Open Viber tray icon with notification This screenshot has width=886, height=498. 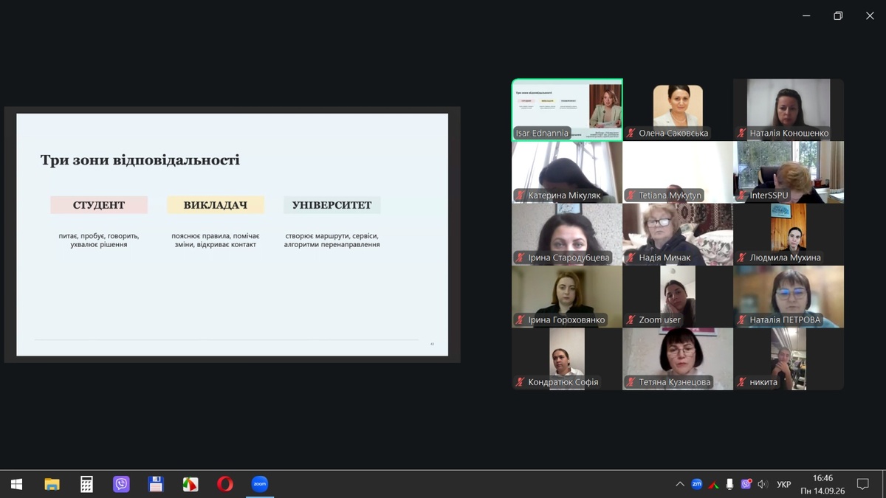746,484
